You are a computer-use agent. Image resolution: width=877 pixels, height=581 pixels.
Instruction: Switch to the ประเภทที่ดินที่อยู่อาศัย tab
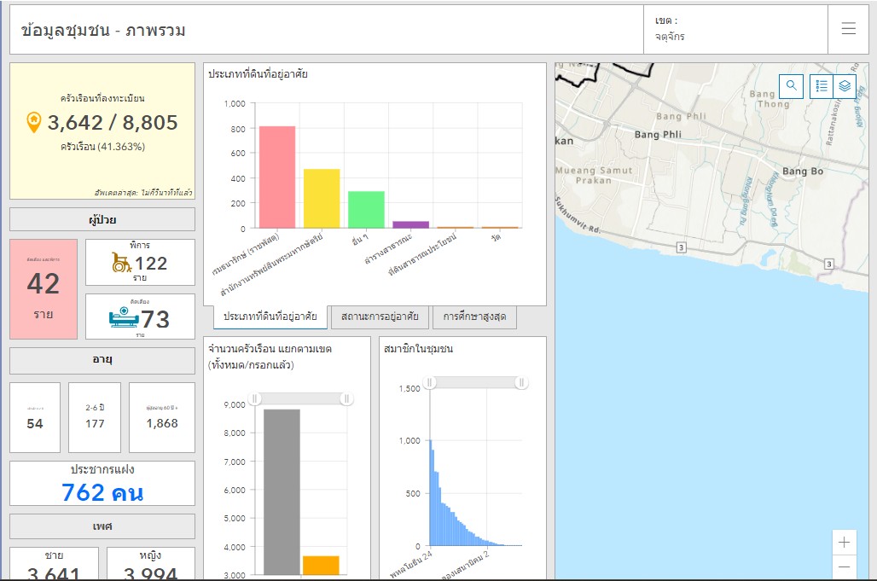270,317
